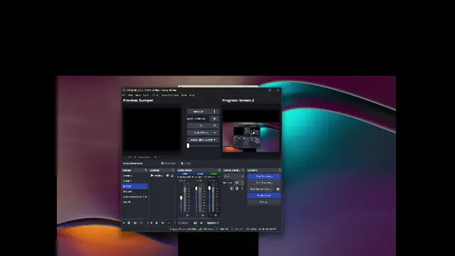Image resolution: width=455 pixels, height=256 pixels.
Task: Click the Transition button between preview and program
Action: [199, 112]
